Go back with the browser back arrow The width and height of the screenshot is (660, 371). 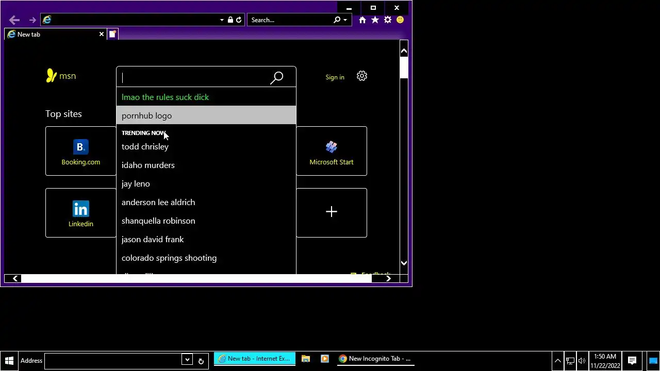point(14,20)
